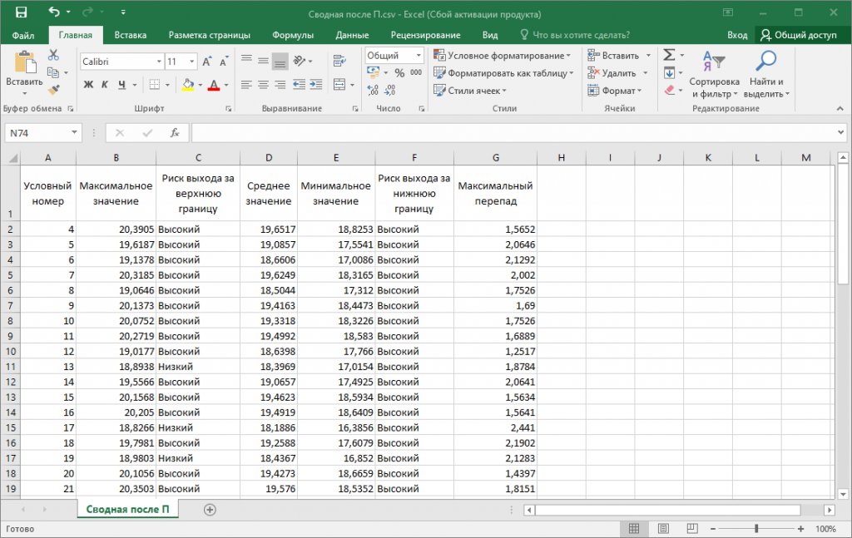The width and height of the screenshot is (852, 538).
Task: Switch to Page Layout view in status bar
Action: [663, 529]
